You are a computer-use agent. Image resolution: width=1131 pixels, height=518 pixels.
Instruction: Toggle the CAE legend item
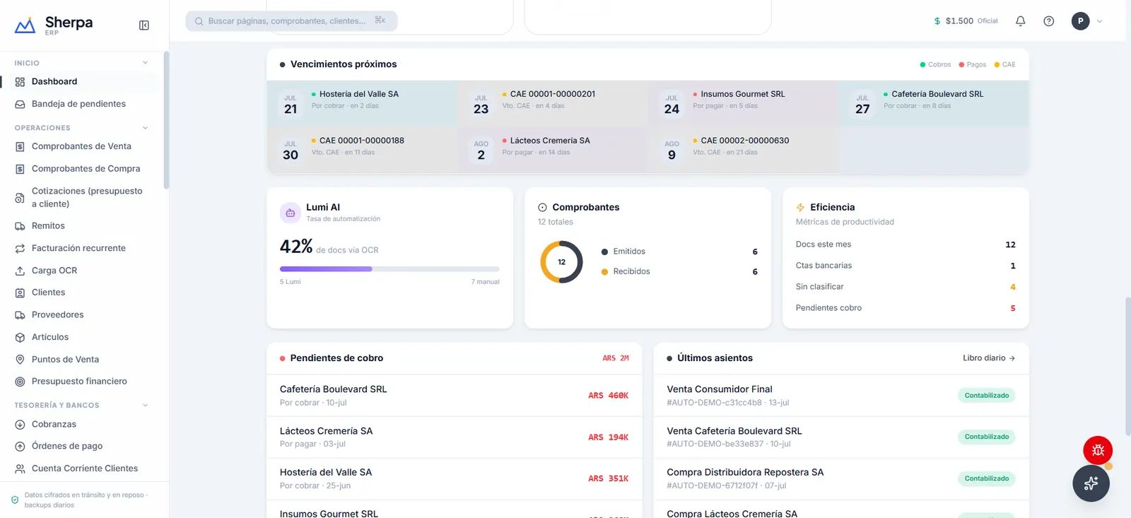(1004, 64)
